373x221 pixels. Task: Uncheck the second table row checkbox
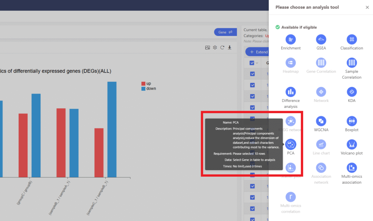tap(252, 85)
